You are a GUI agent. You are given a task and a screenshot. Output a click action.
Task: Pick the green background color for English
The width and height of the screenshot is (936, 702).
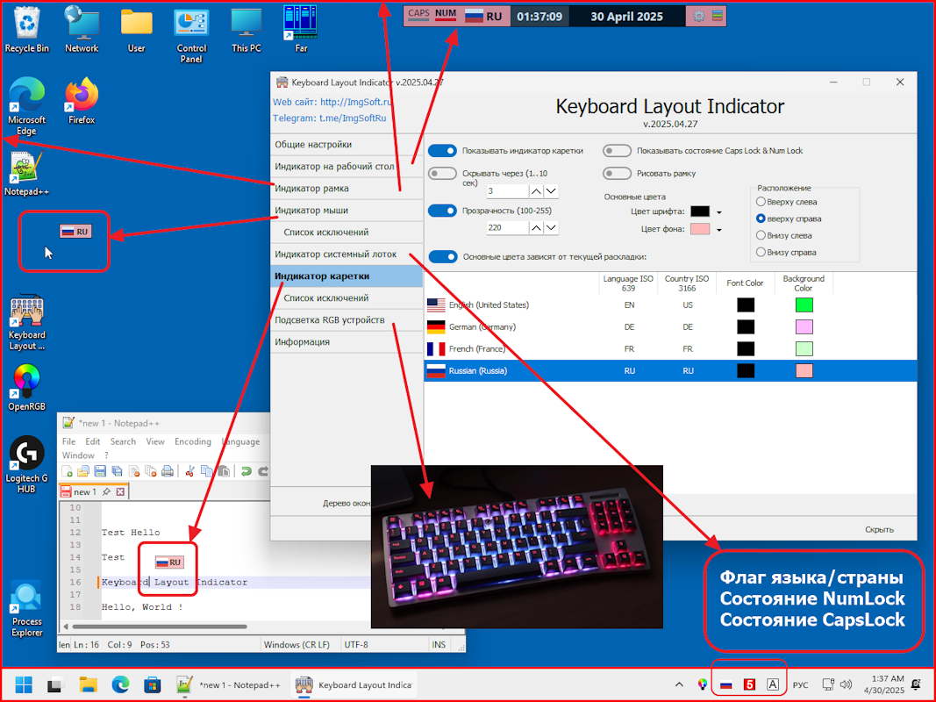(804, 305)
